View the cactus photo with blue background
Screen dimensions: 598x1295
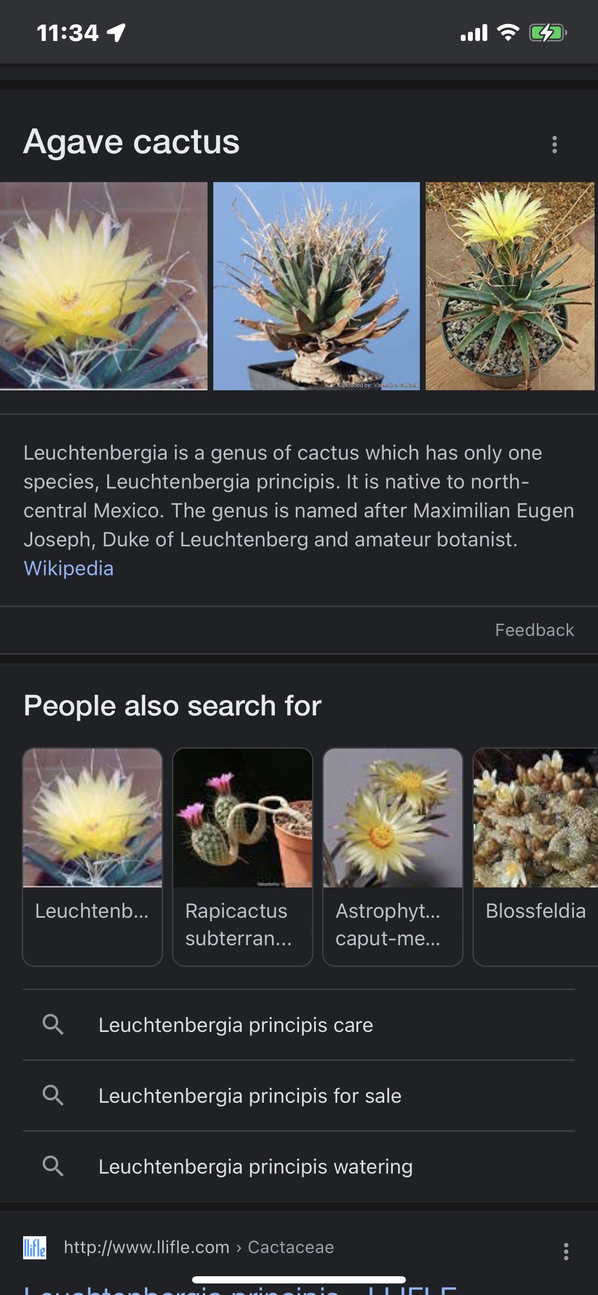coord(316,286)
